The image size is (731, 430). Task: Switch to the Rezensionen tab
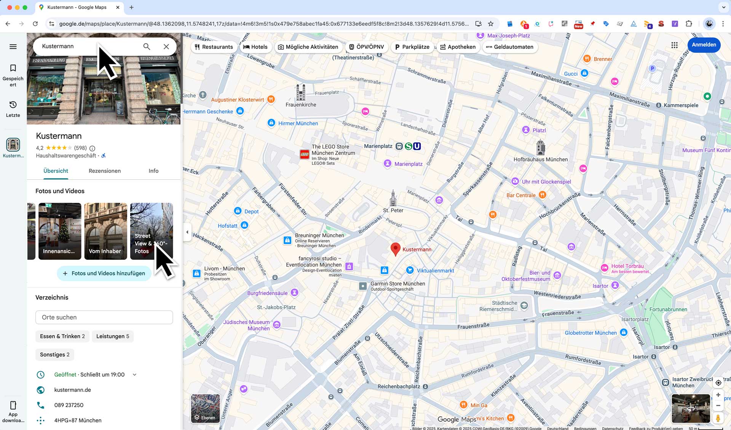105,171
